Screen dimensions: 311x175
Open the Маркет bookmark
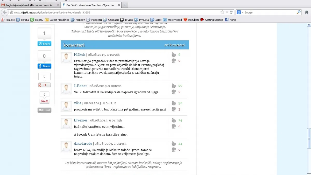[78, 20]
